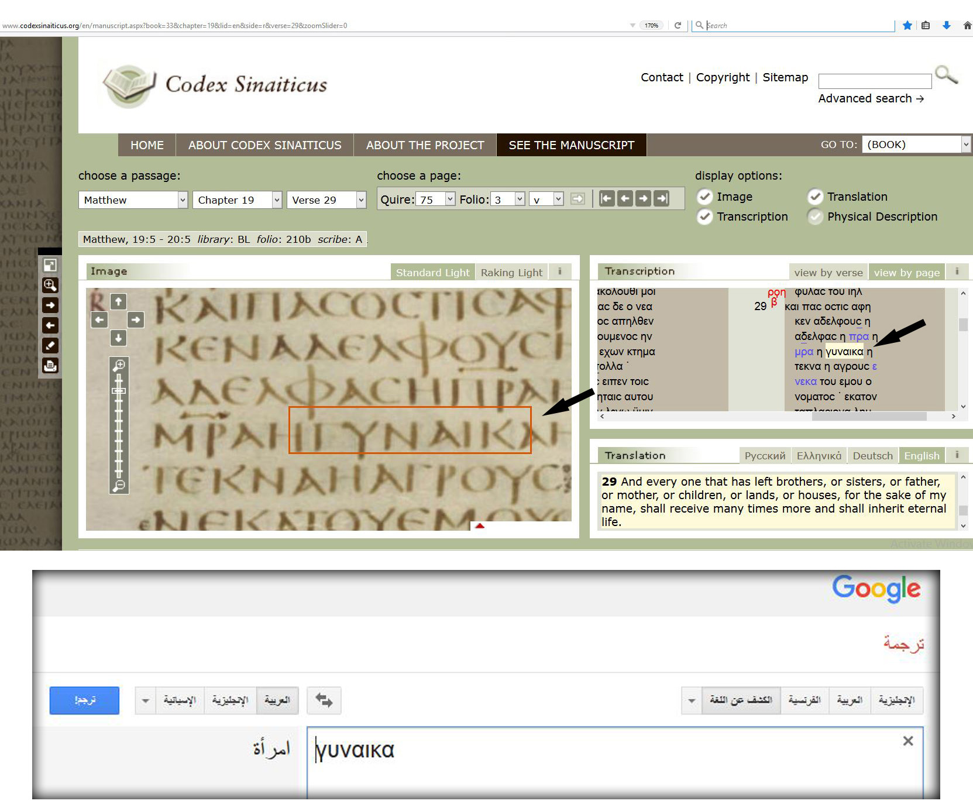Click the image zoom slider handle
The height and width of the screenshot is (811, 973).
[119, 390]
